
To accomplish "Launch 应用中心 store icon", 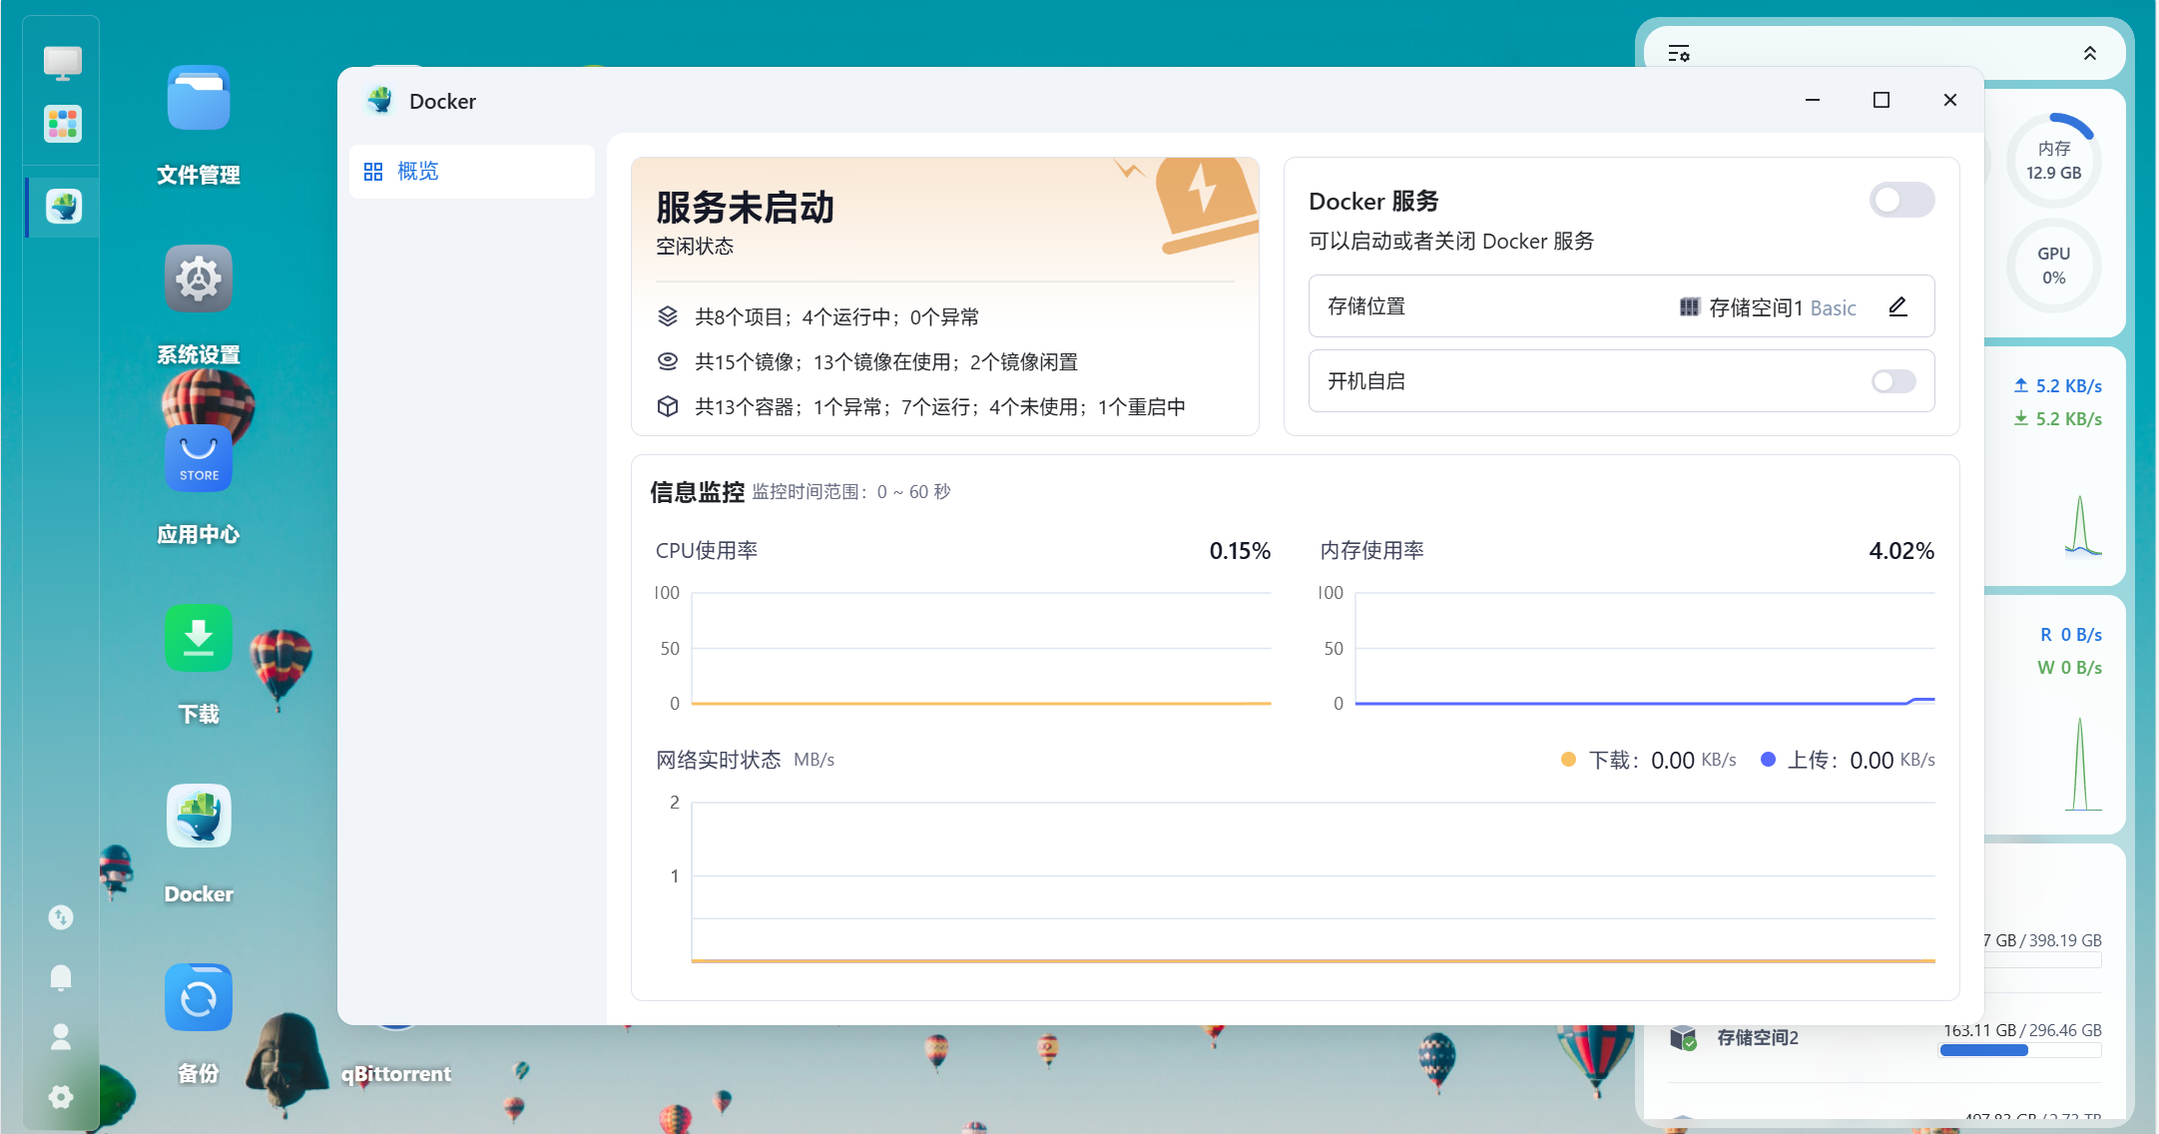I will point(199,458).
